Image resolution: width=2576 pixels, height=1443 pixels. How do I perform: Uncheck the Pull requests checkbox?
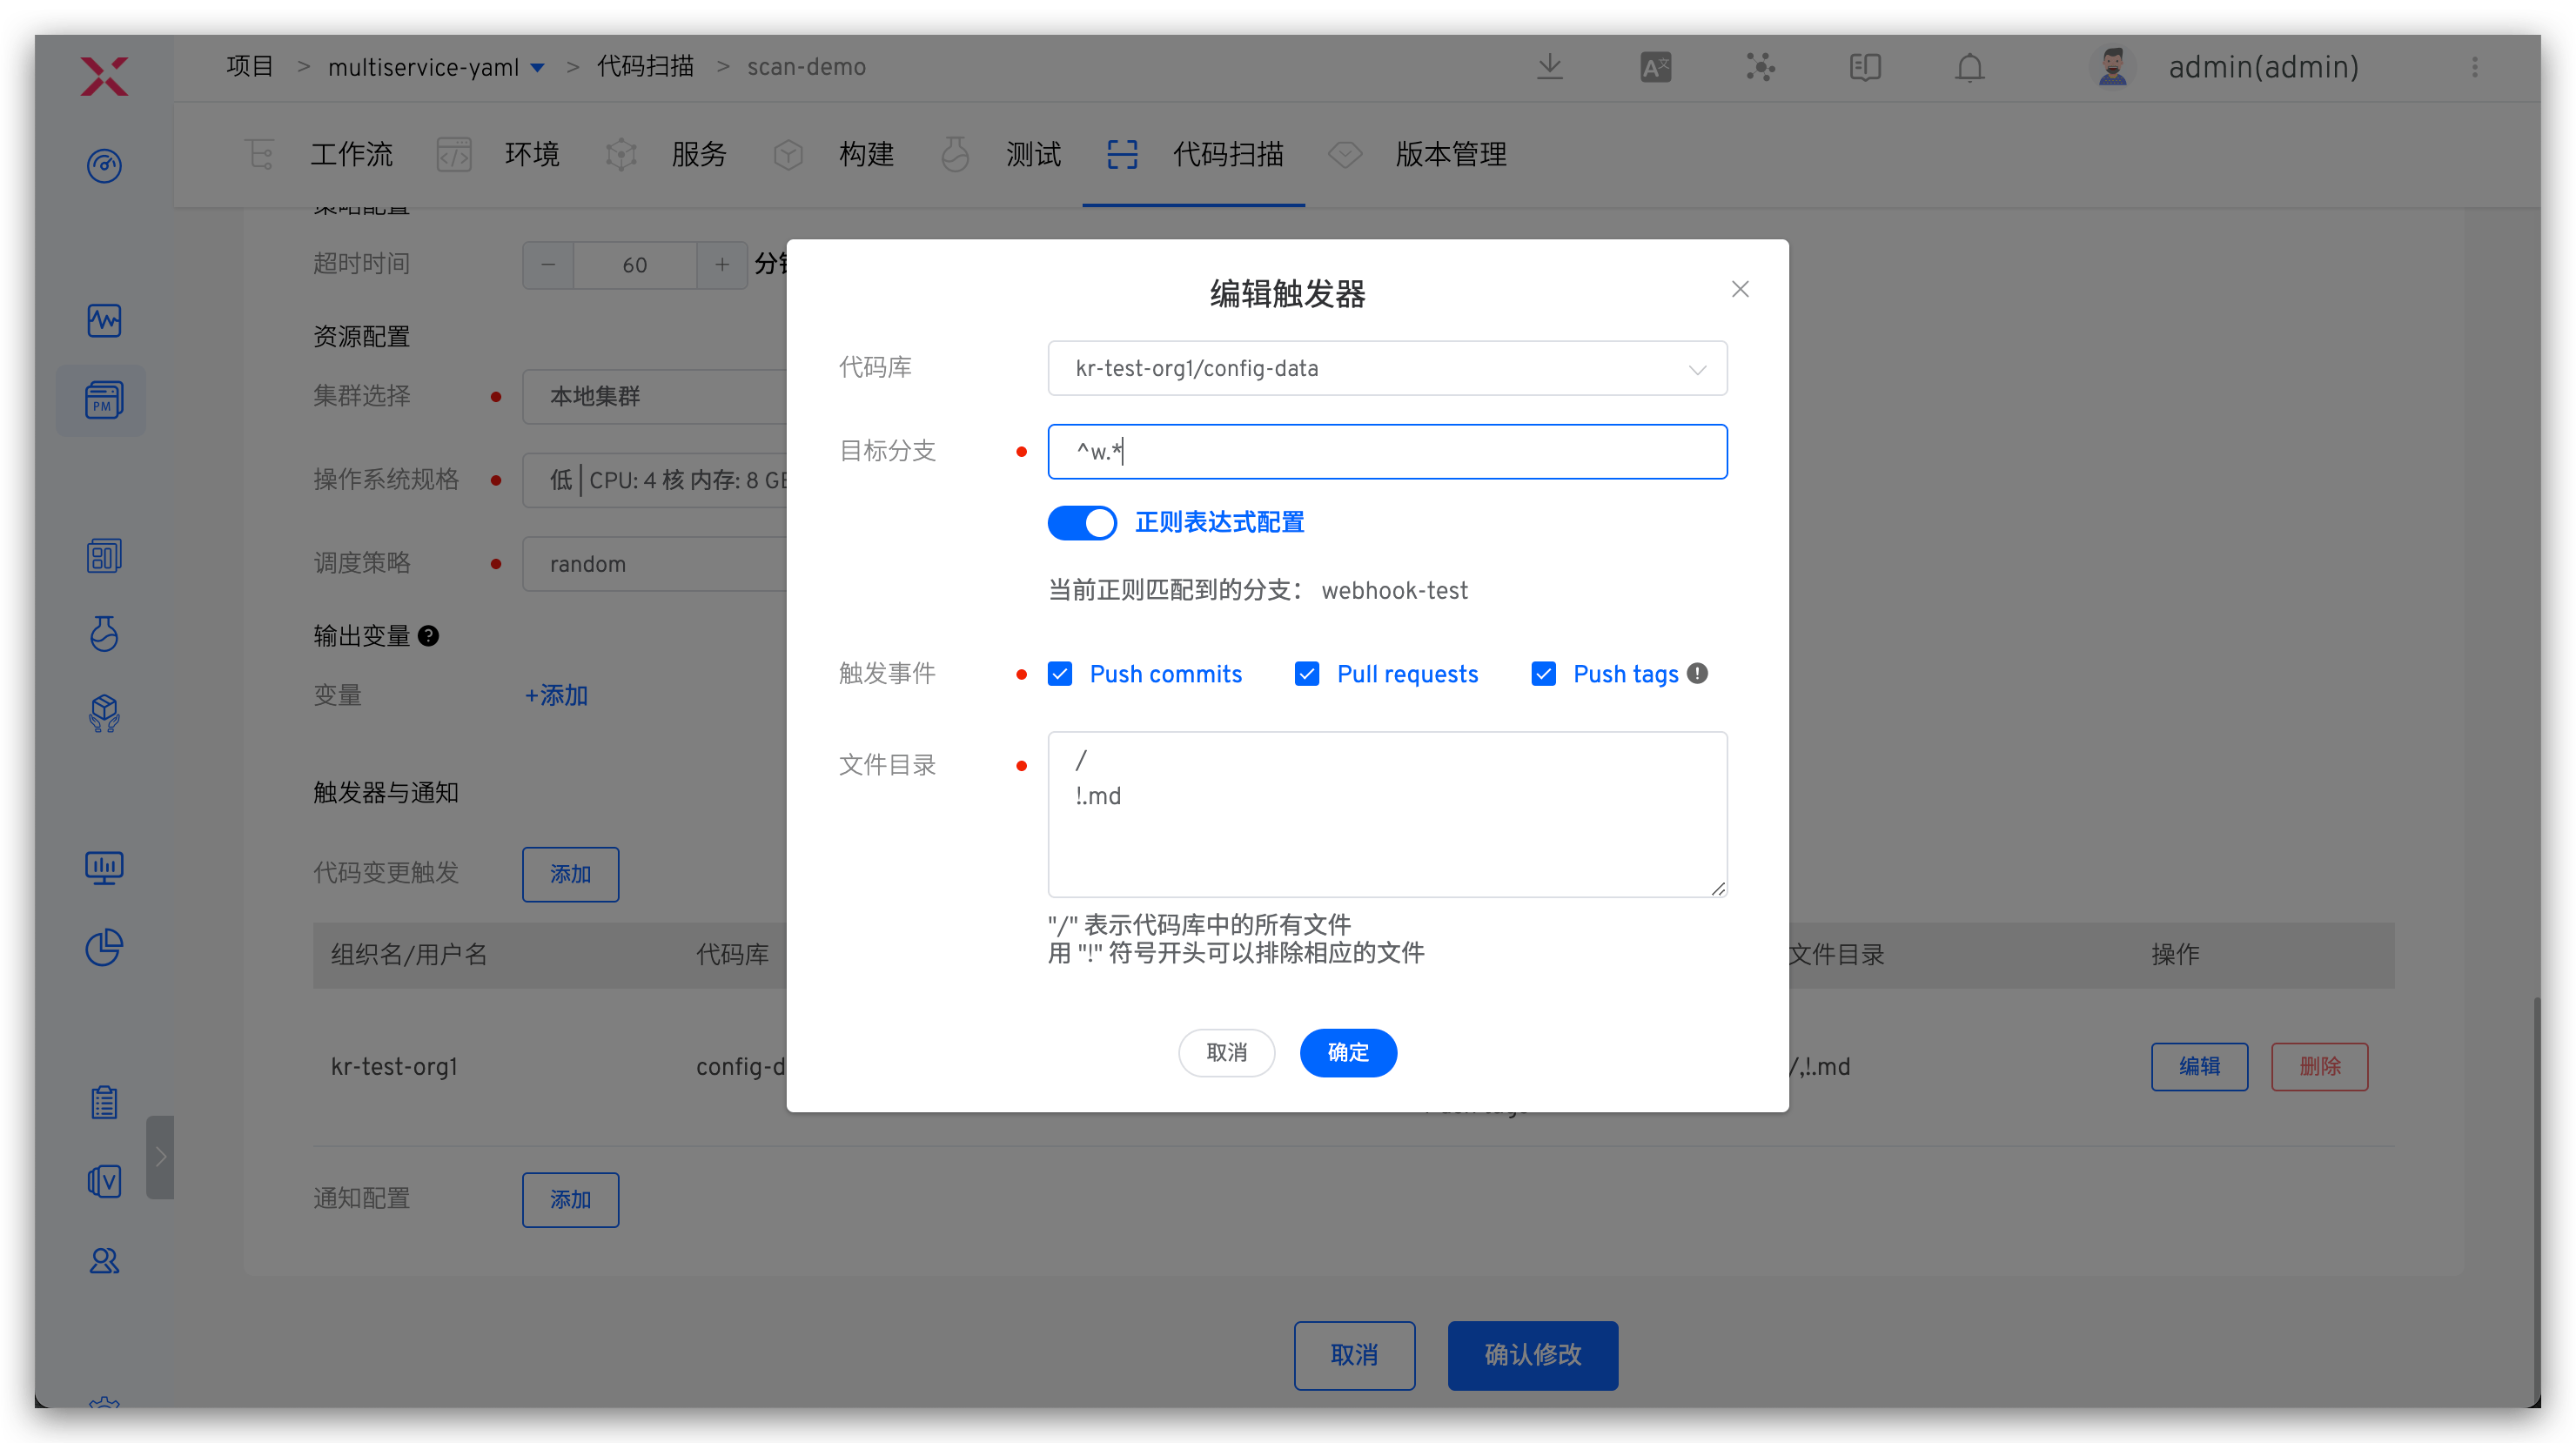click(1307, 674)
